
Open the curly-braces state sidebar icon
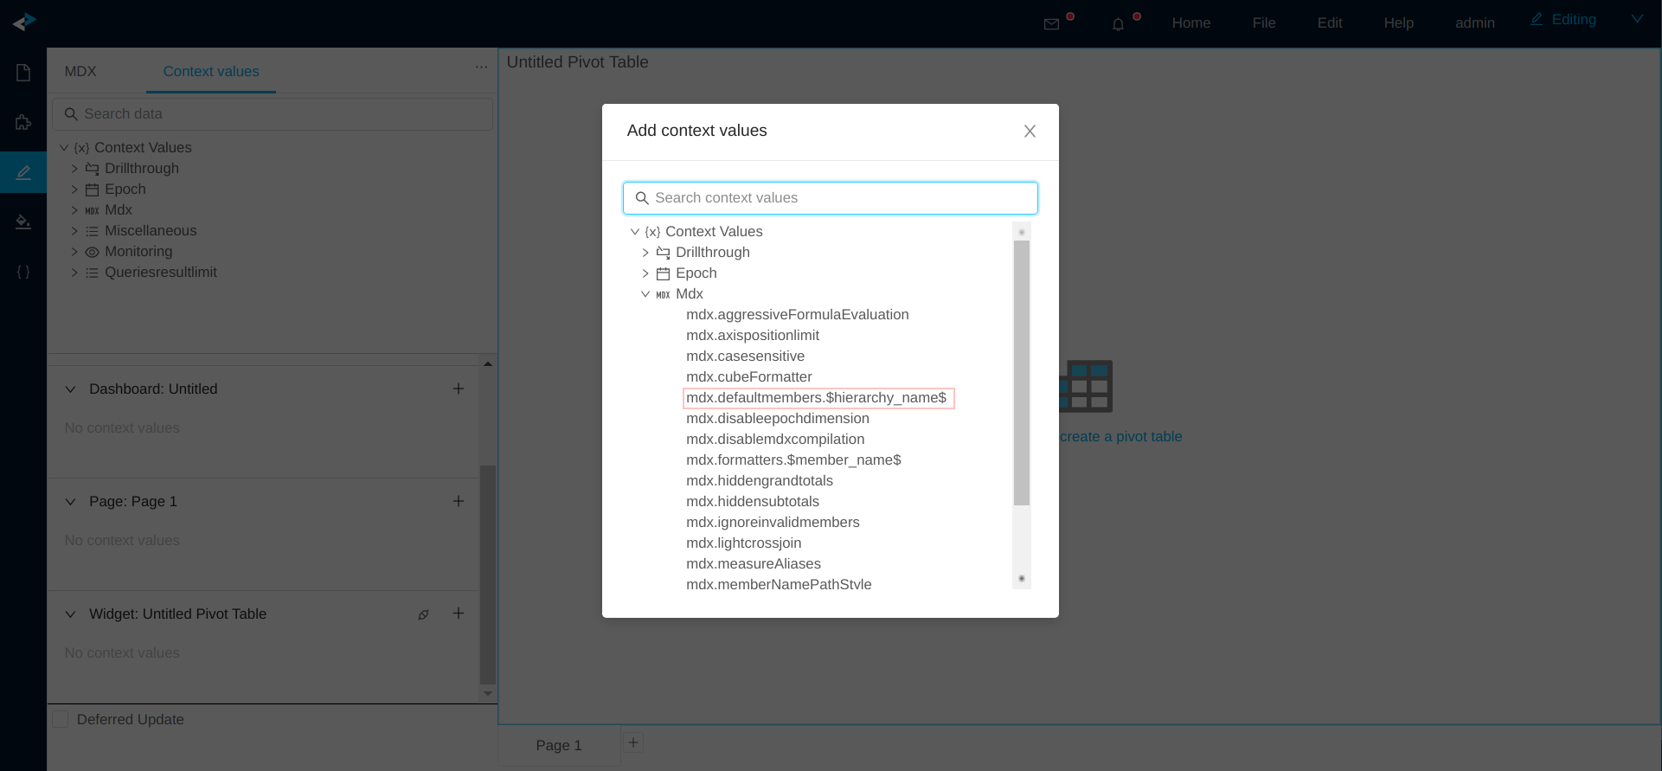[23, 272]
